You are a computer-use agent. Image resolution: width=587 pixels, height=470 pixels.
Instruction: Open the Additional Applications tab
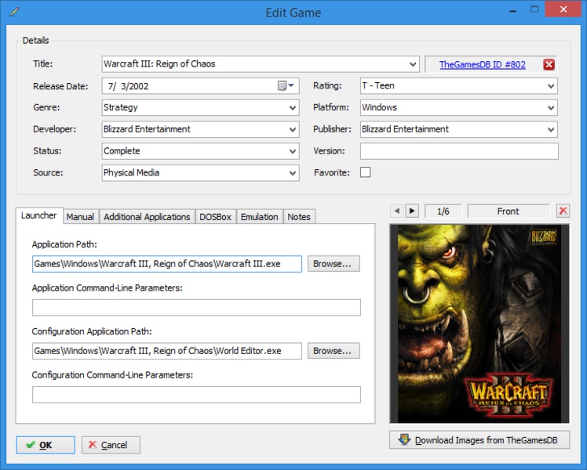(x=147, y=217)
